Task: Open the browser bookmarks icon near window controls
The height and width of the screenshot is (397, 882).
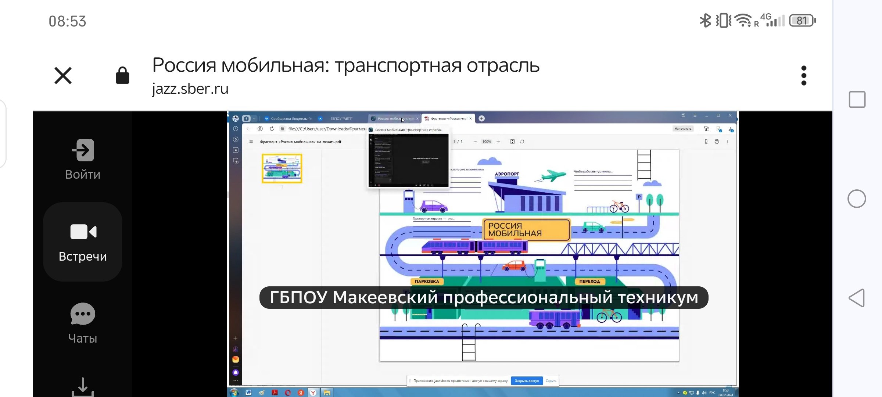Action: tap(683, 115)
